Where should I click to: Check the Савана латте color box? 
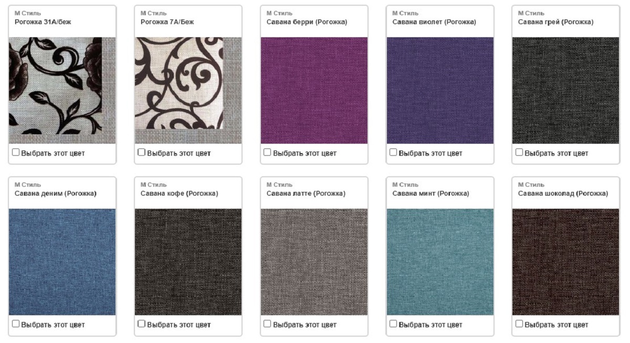pyautogui.click(x=267, y=324)
